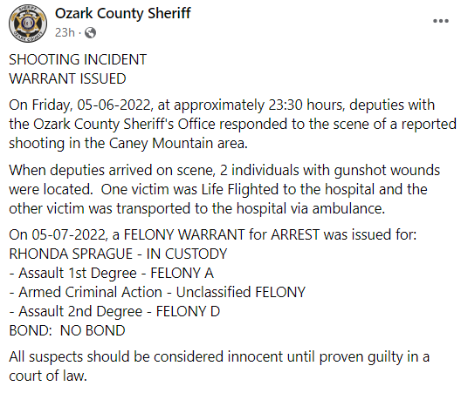The width and height of the screenshot is (468, 393).
Task: Click the date 05-06-2022 in the post
Action: point(115,105)
